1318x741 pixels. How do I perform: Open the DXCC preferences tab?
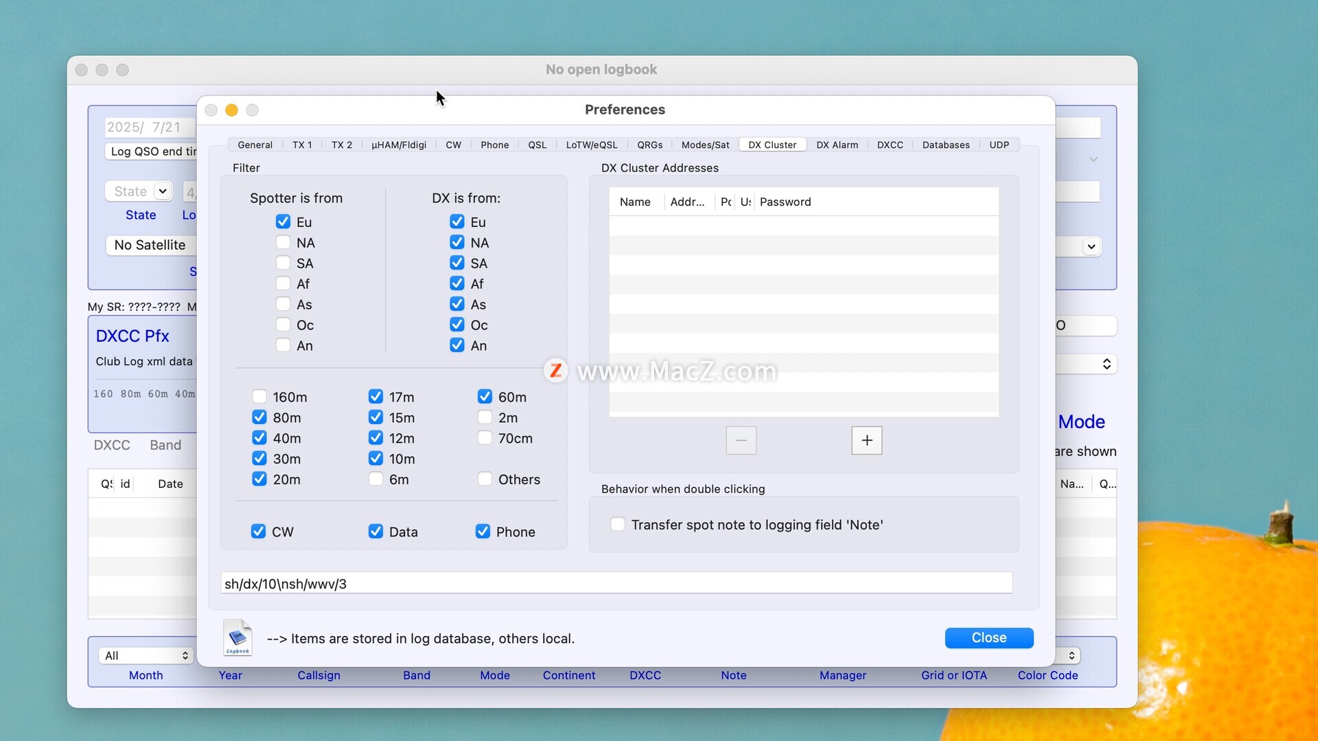pyautogui.click(x=890, y=145)
